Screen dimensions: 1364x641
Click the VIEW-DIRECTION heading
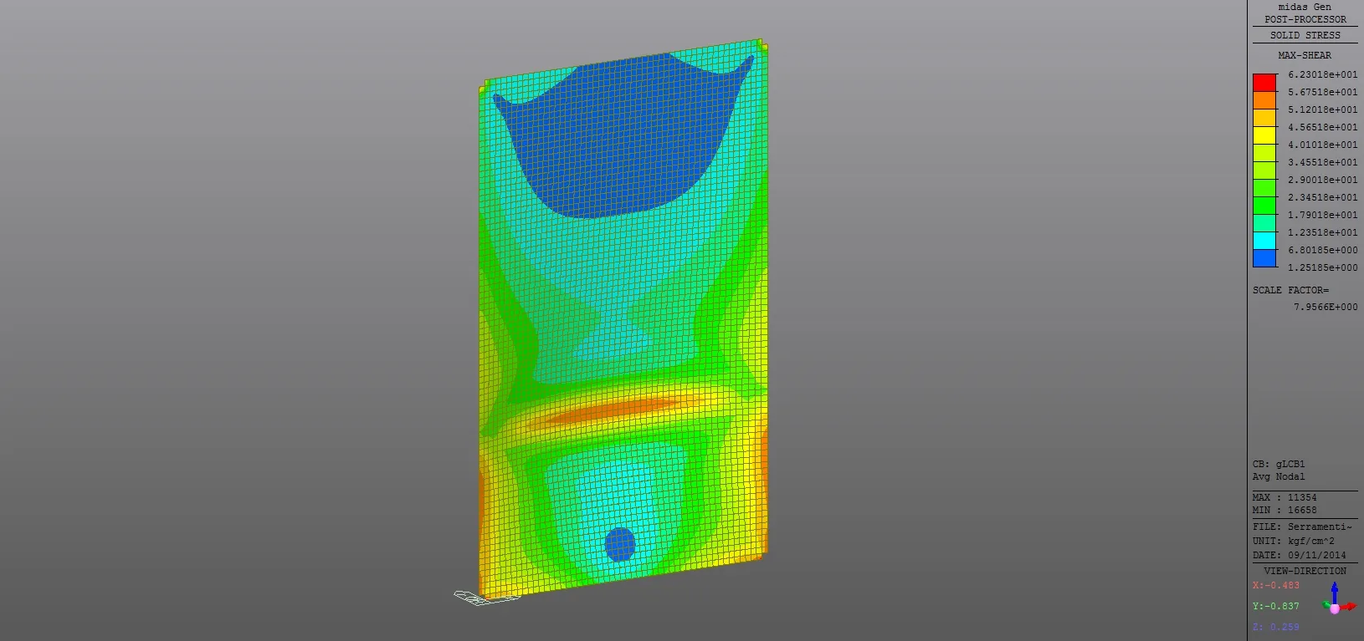(1305, 571)
